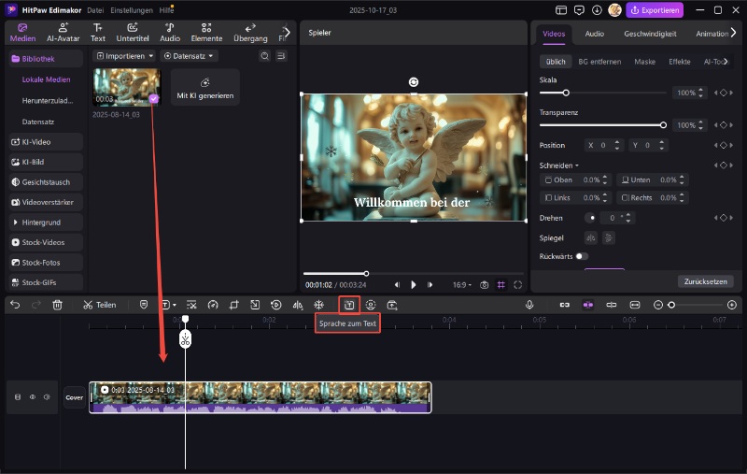Zoom out timeline with minus icon
The width and height of the screenshot is (747, 474).
coord(658,305)
